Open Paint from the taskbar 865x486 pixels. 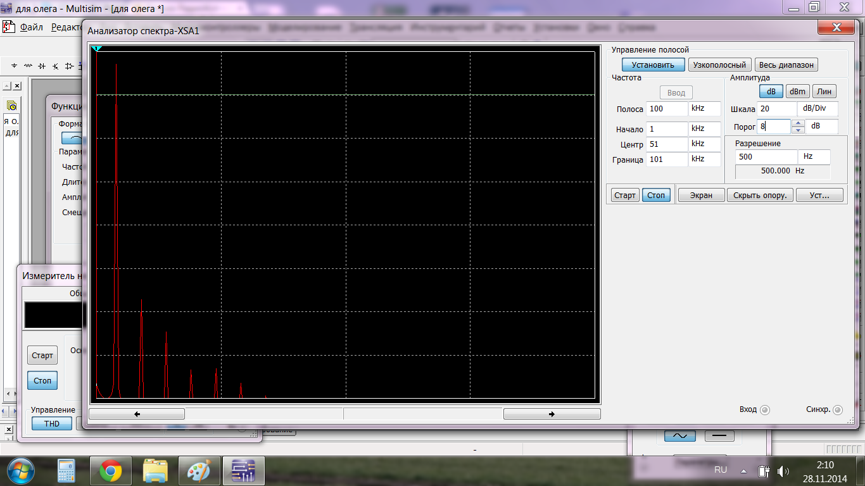point(199,471)
